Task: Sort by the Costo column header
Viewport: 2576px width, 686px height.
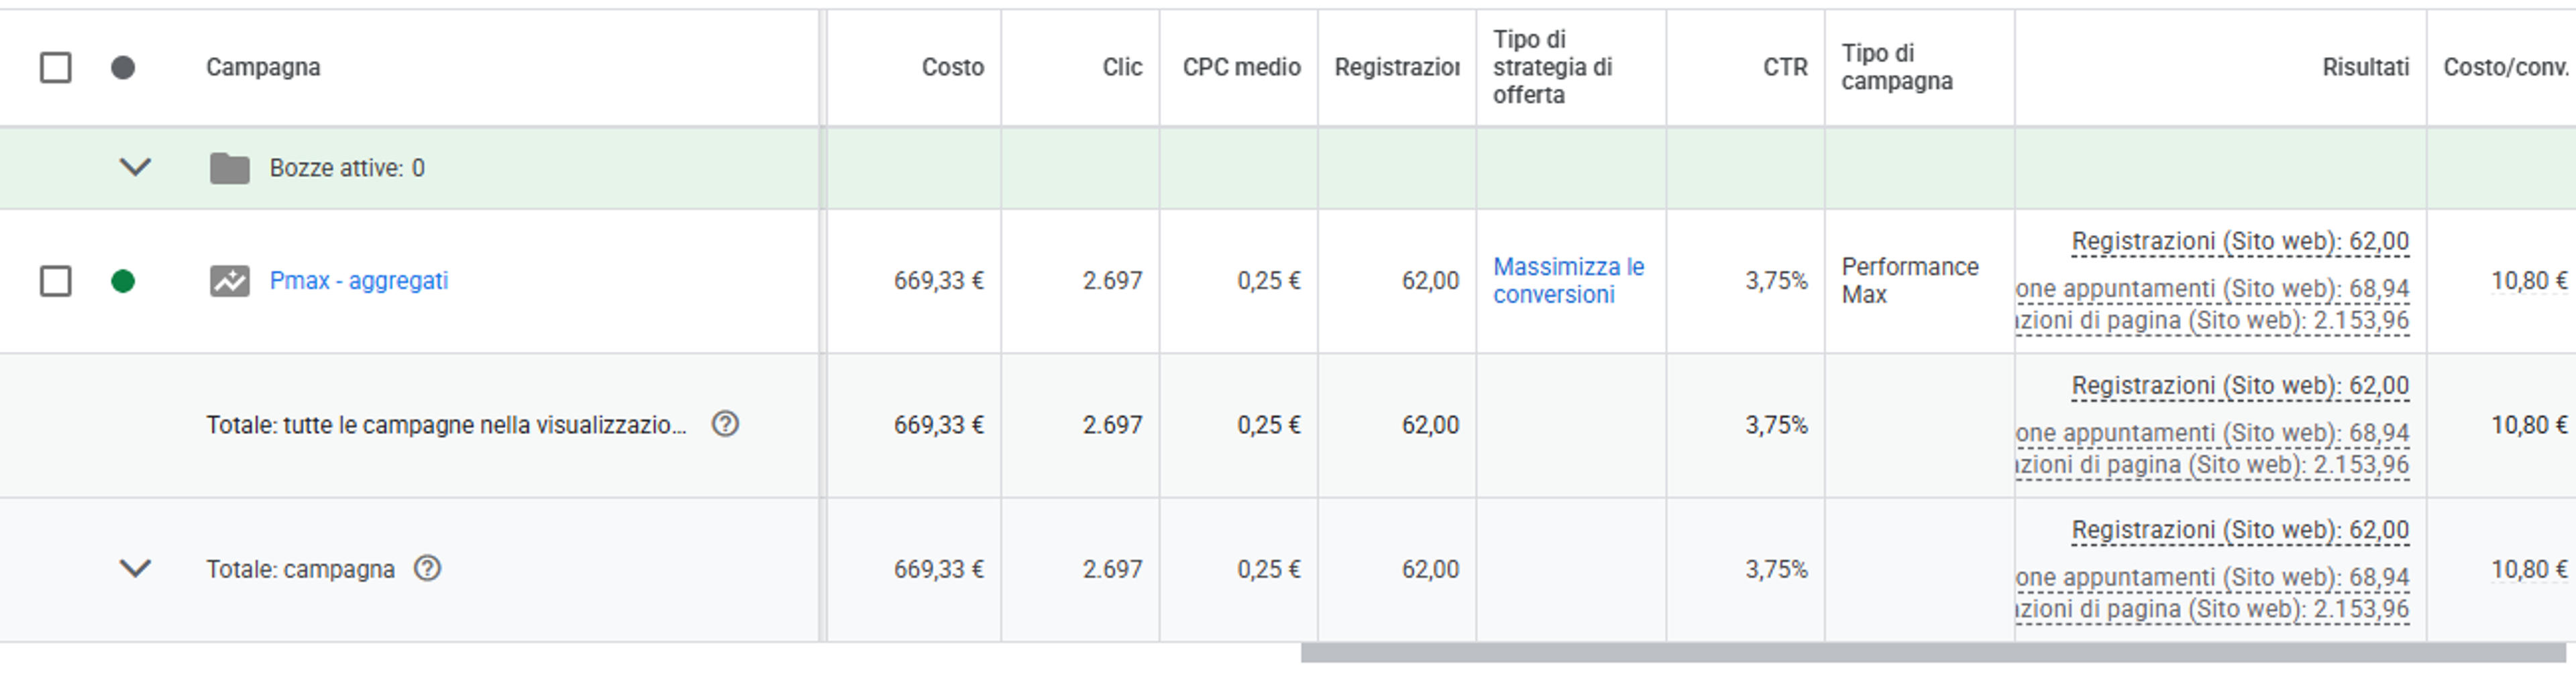Action: [952, 67]
